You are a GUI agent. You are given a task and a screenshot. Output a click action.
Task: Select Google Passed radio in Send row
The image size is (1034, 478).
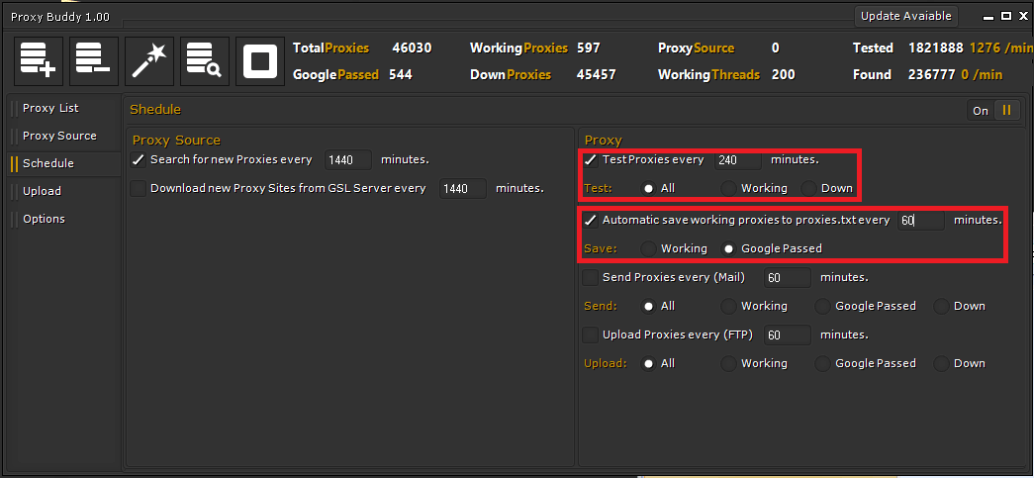(x=823, y=307)
